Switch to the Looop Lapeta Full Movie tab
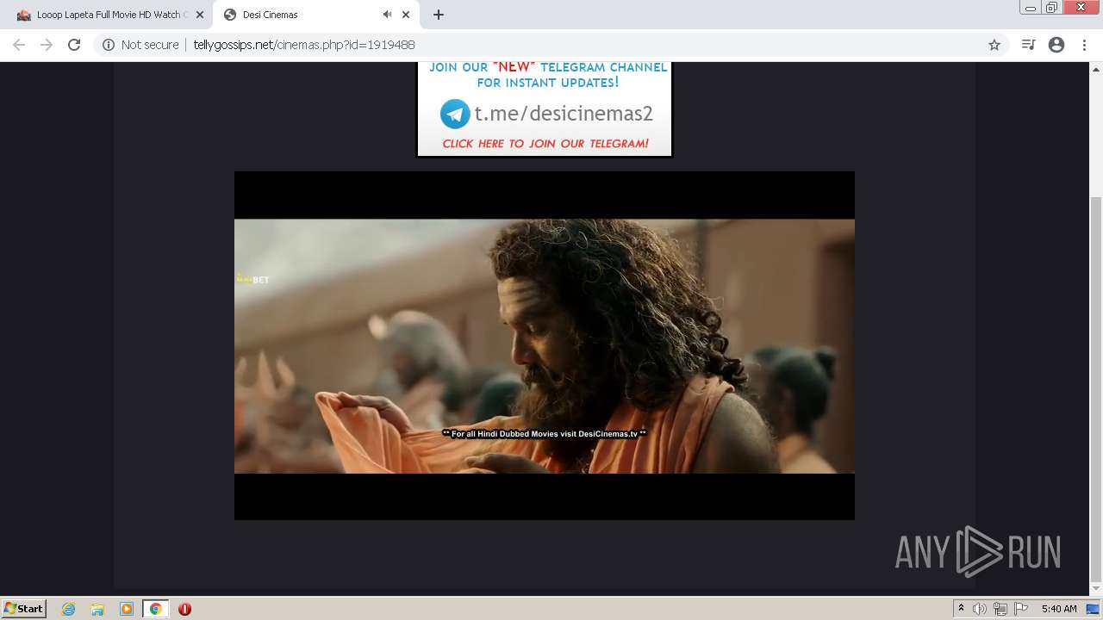 [109, 15]
